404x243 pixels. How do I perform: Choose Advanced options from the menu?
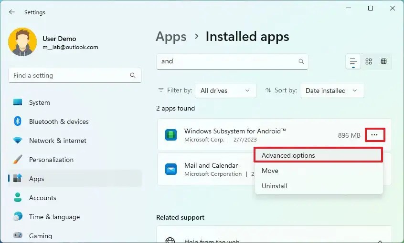[x=318, y=155]
